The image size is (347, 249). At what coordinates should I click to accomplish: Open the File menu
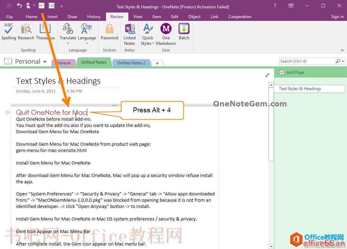click(x=9, y=17)
